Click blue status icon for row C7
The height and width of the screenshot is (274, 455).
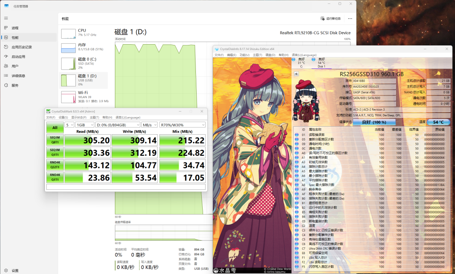coord(297,248)
